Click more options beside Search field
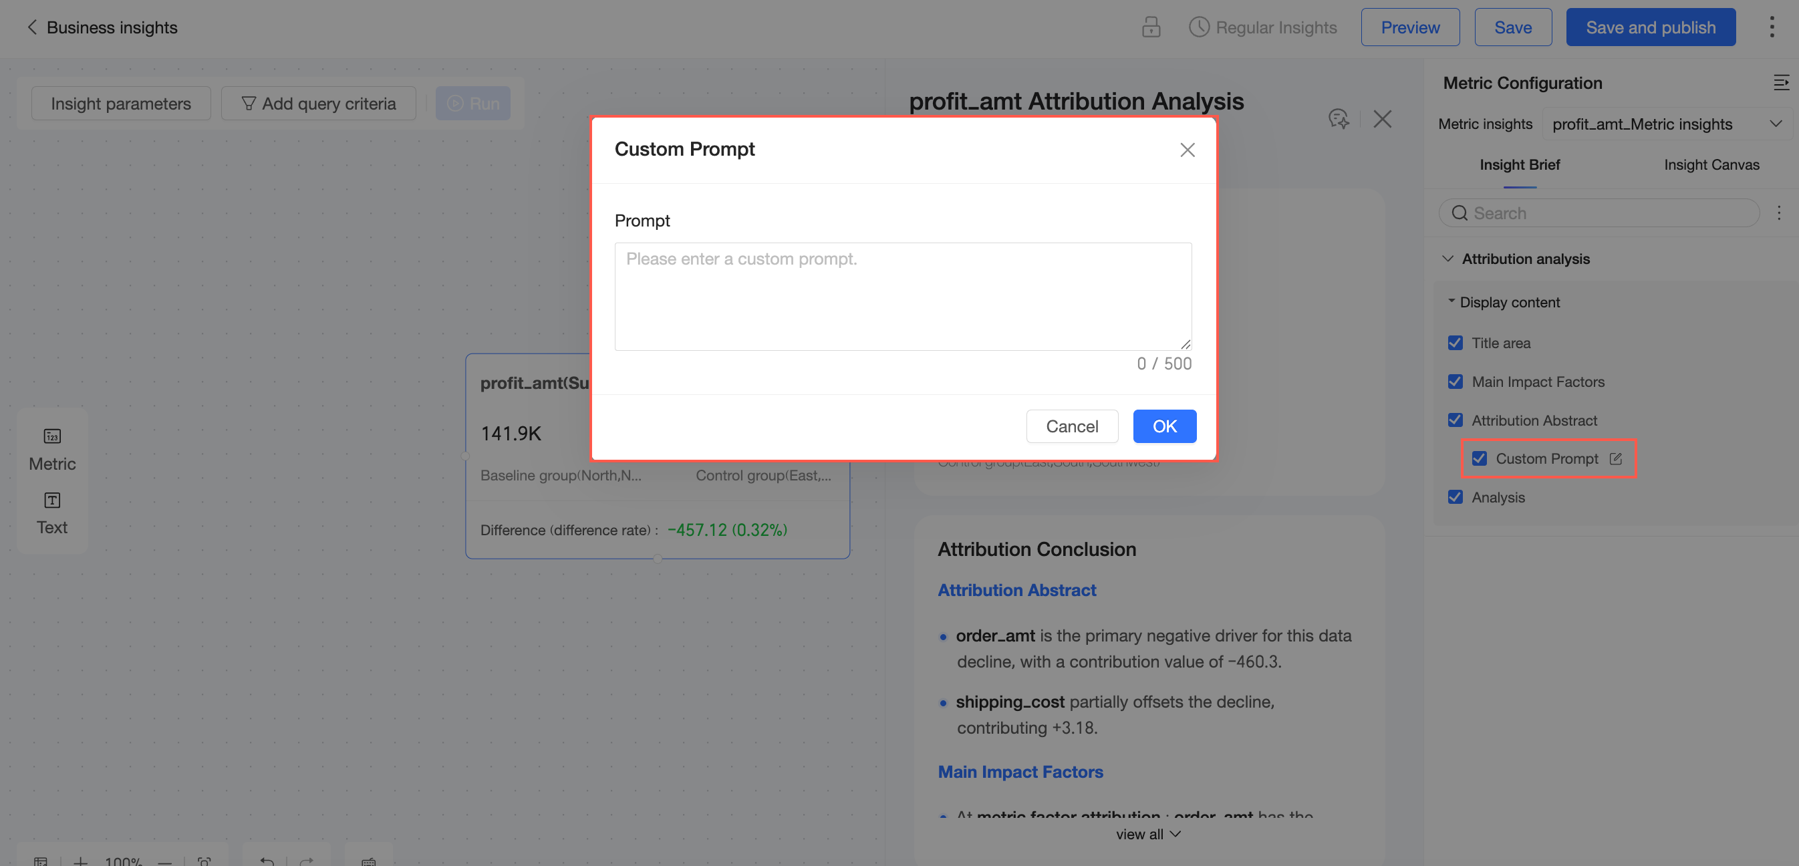The height and width of the screenshot is (866, 1799). pyautogui.click(x=1779, y=213)
